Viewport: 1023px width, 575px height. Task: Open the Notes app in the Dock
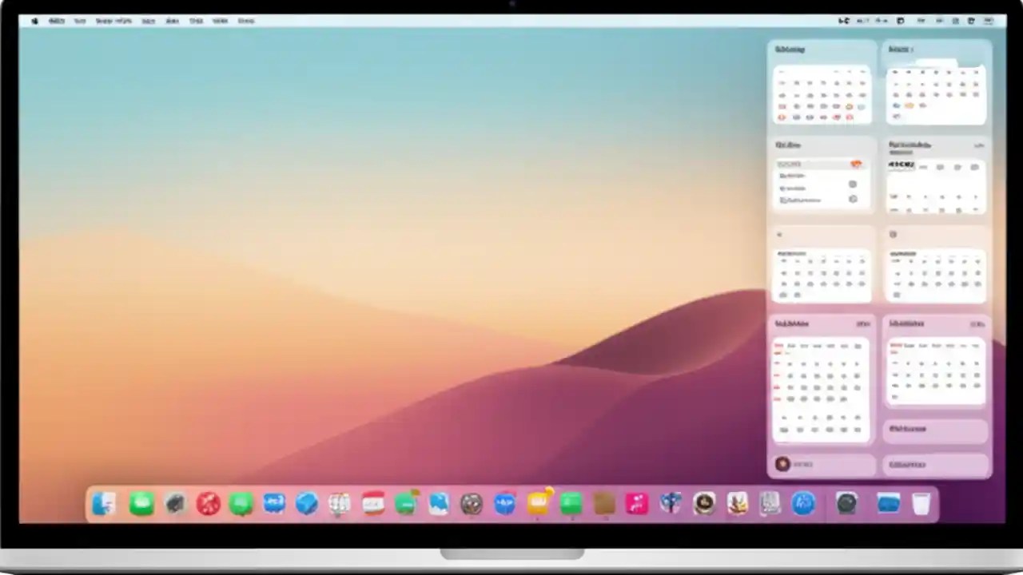click(538, 503)
